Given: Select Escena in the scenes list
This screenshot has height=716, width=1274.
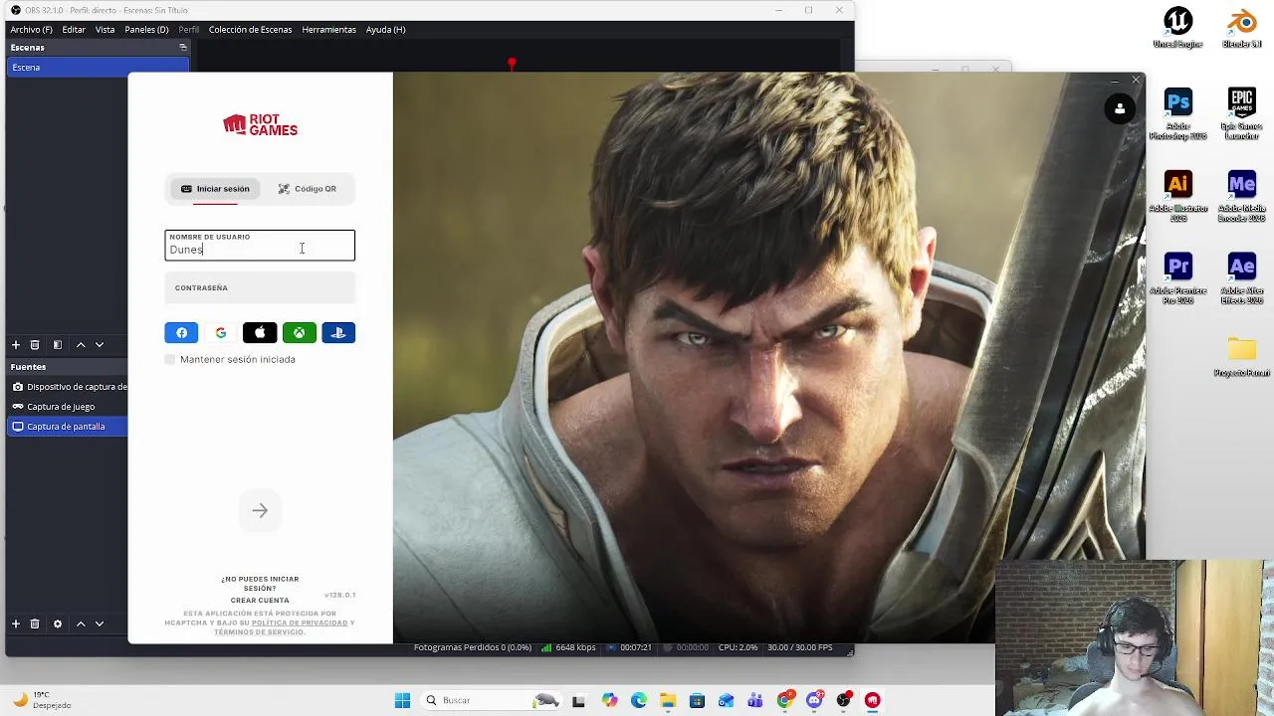Looking at the screenshot, I should click(98, 68).
